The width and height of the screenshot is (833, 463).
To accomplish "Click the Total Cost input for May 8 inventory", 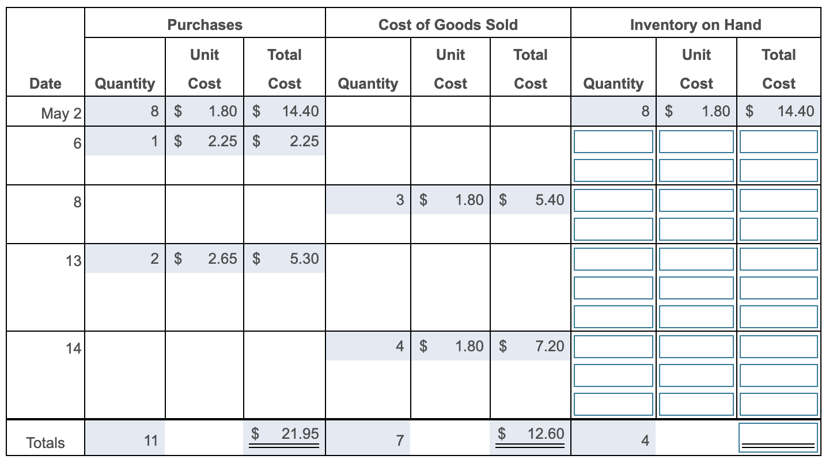I will click(x=779, y=200).
